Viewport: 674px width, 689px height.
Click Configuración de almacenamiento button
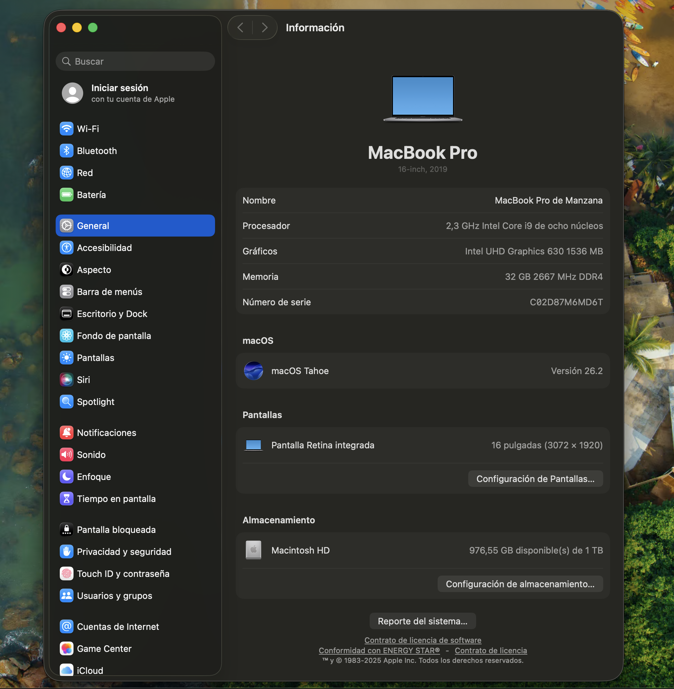520,584
